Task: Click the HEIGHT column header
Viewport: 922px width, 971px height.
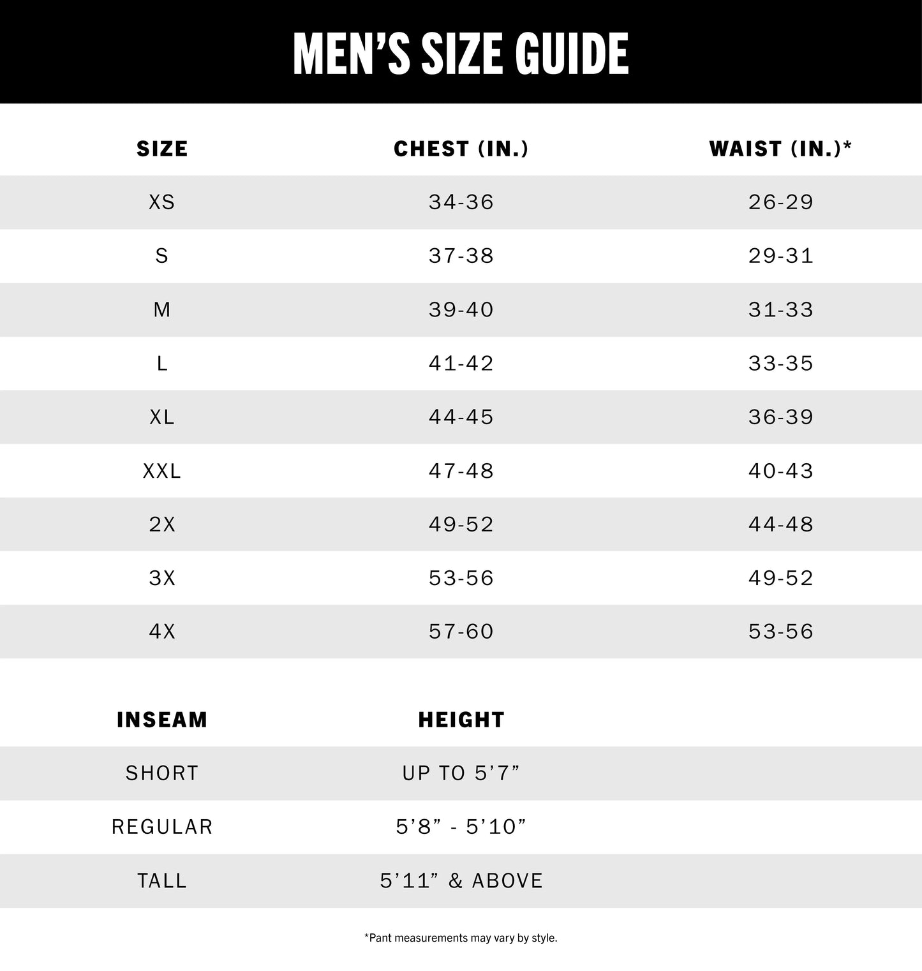Action: tap(461, 720)
